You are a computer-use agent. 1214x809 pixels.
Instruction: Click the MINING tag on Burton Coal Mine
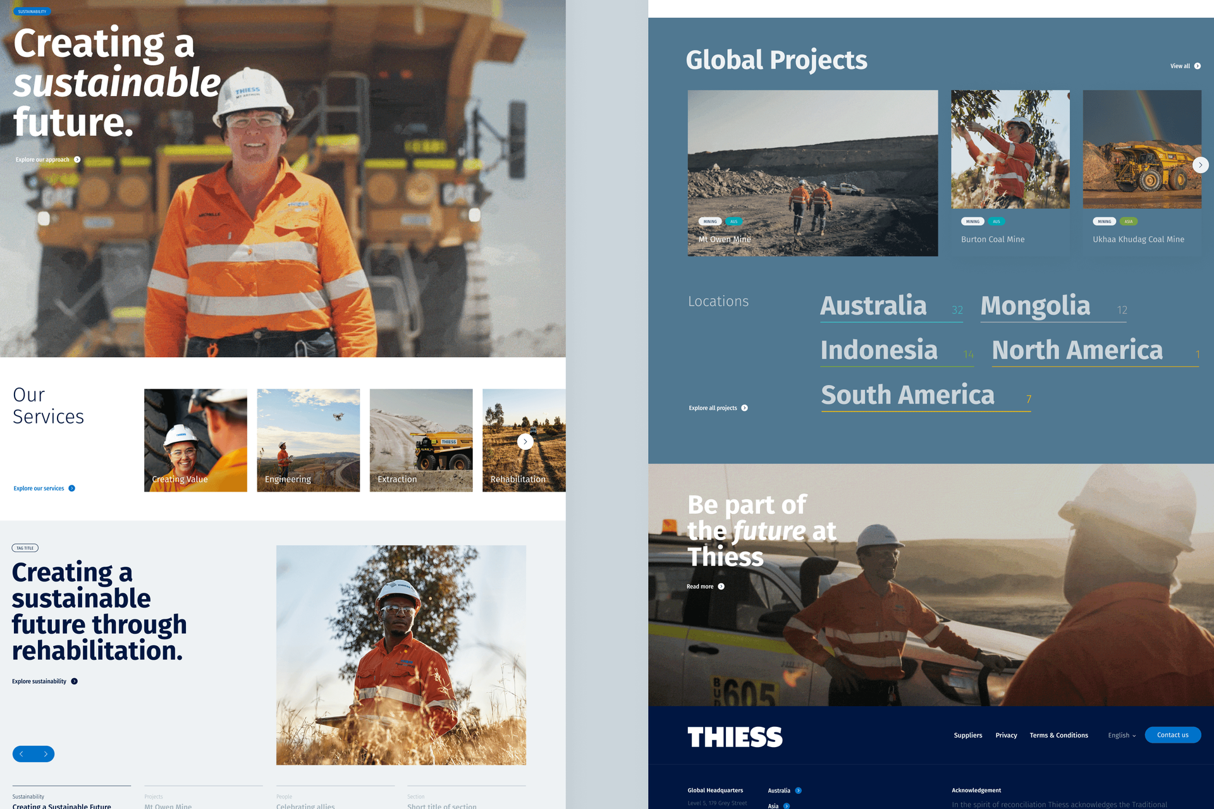pos(972,222)
